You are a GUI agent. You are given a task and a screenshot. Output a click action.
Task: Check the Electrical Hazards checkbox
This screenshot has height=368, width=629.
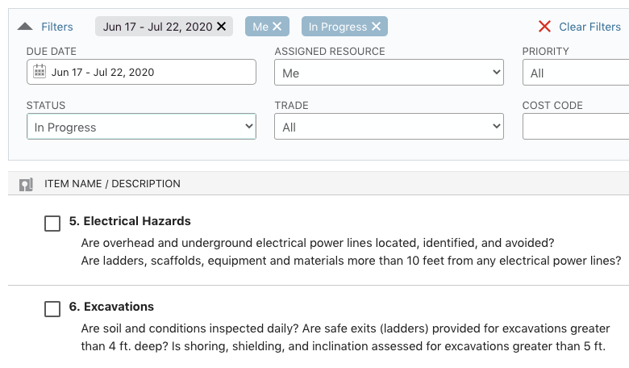52,224
